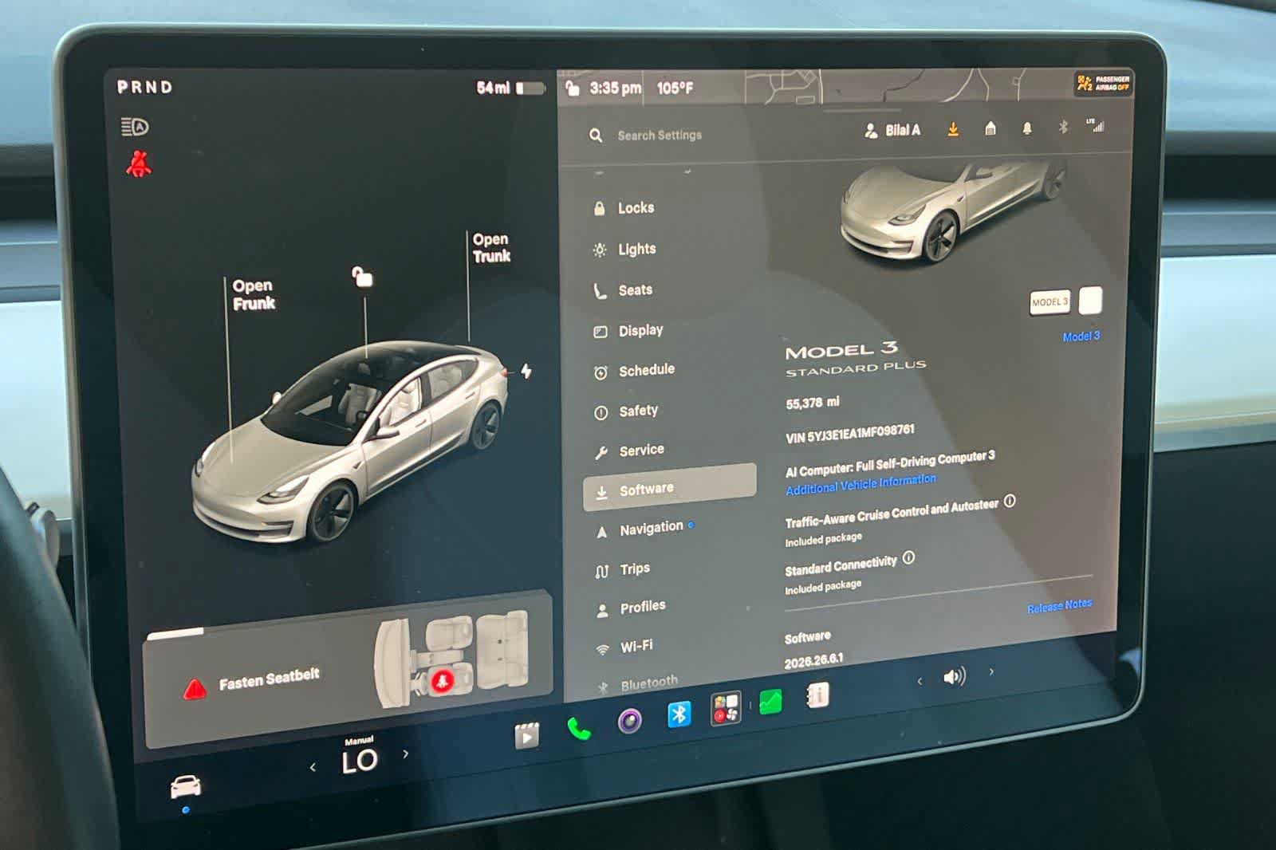
Task: Tap the seat occupancy diagram thumbnail
Action: tap(452, 659)
